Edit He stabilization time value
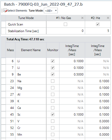This screenshot has height=140, width=112. click(x=98, y=31)
